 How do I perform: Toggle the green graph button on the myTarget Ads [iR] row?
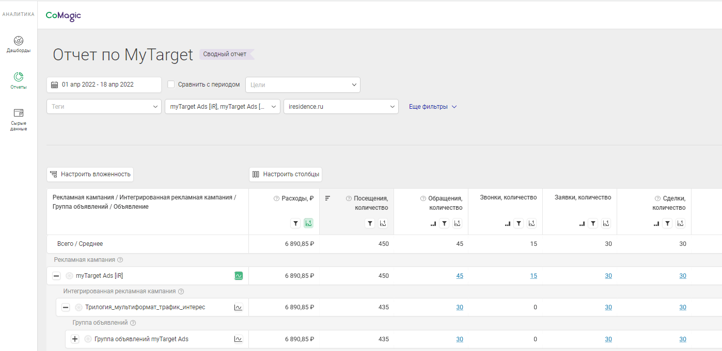click(238, 276)
